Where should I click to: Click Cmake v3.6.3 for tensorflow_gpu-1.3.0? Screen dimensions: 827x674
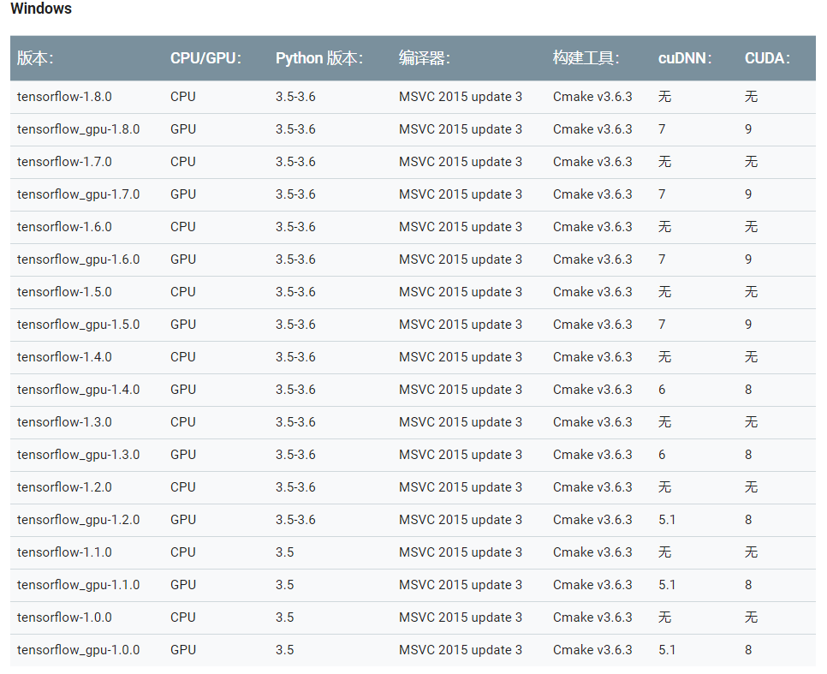pyautogui.click(x=592, y=455)
